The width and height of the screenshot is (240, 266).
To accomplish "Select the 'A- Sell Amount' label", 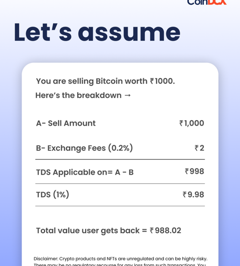I will (x=66, y=123).
